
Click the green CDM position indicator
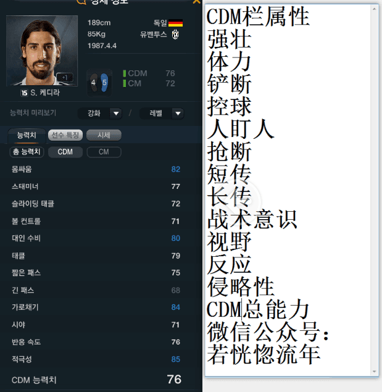125,73
